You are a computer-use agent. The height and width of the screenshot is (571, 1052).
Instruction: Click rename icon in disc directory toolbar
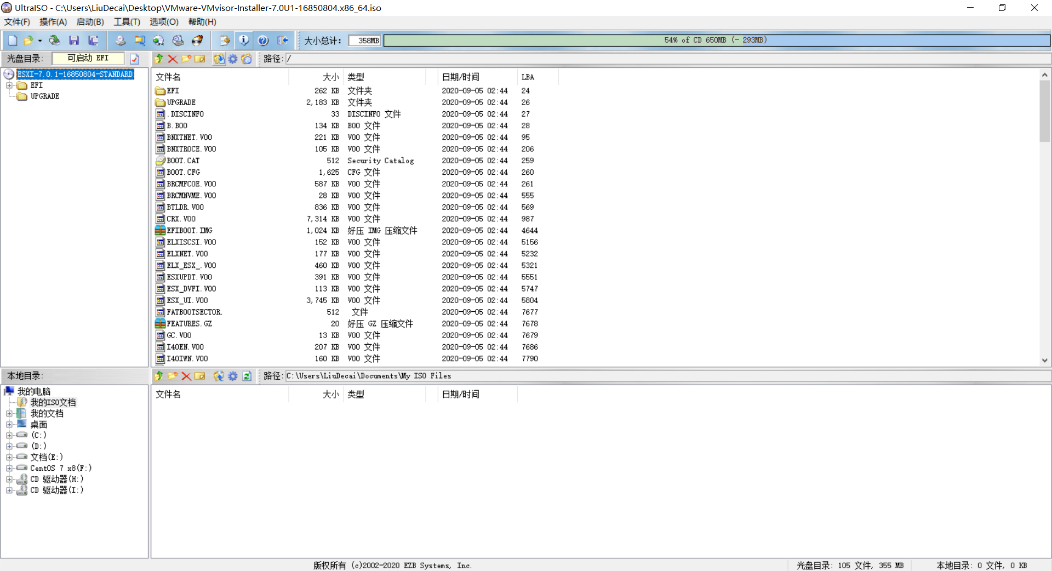coord(200,59)
